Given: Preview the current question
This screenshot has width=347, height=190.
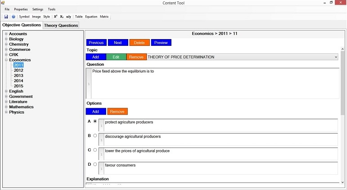Looking at the screenshot, I should 161,43.
